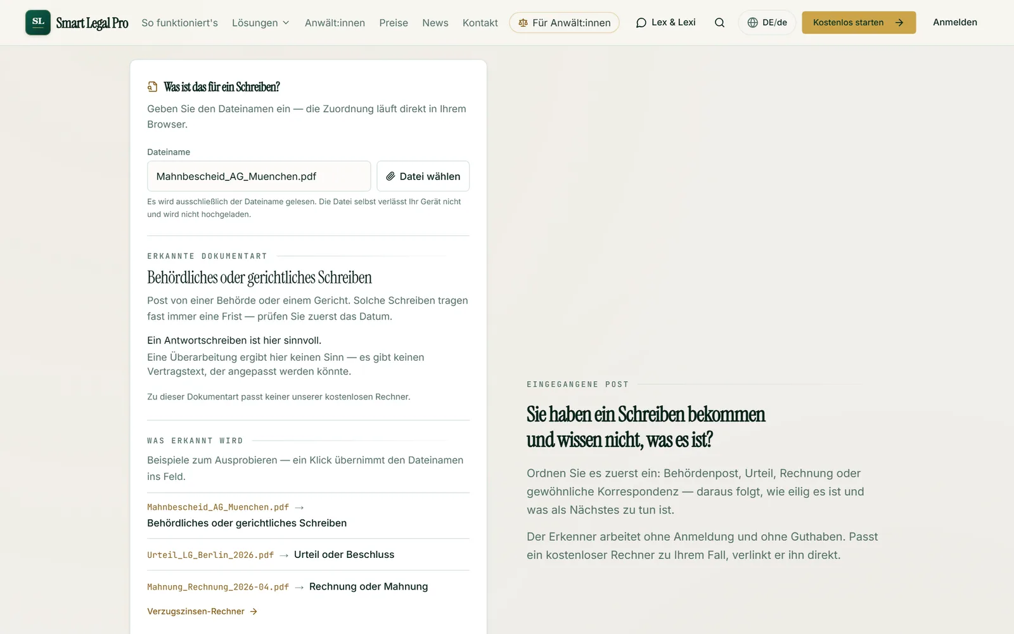
Task: Click the Für Anwält:innen pill button
Action: (x=564, y=23)
